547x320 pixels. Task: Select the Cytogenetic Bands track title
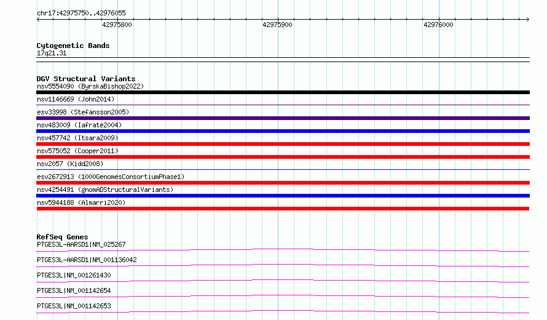click(x=73, y=46)
